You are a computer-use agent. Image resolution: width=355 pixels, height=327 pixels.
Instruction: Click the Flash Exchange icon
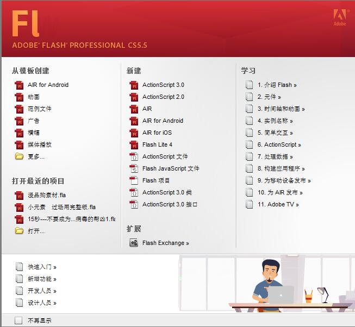click(x=134, y=243)
